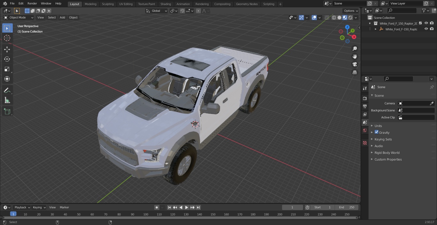Toggle X-ray mode in viewport
The width and height of the screenshot is (437, 225).
pyautogui.click(x=327, y=18)
